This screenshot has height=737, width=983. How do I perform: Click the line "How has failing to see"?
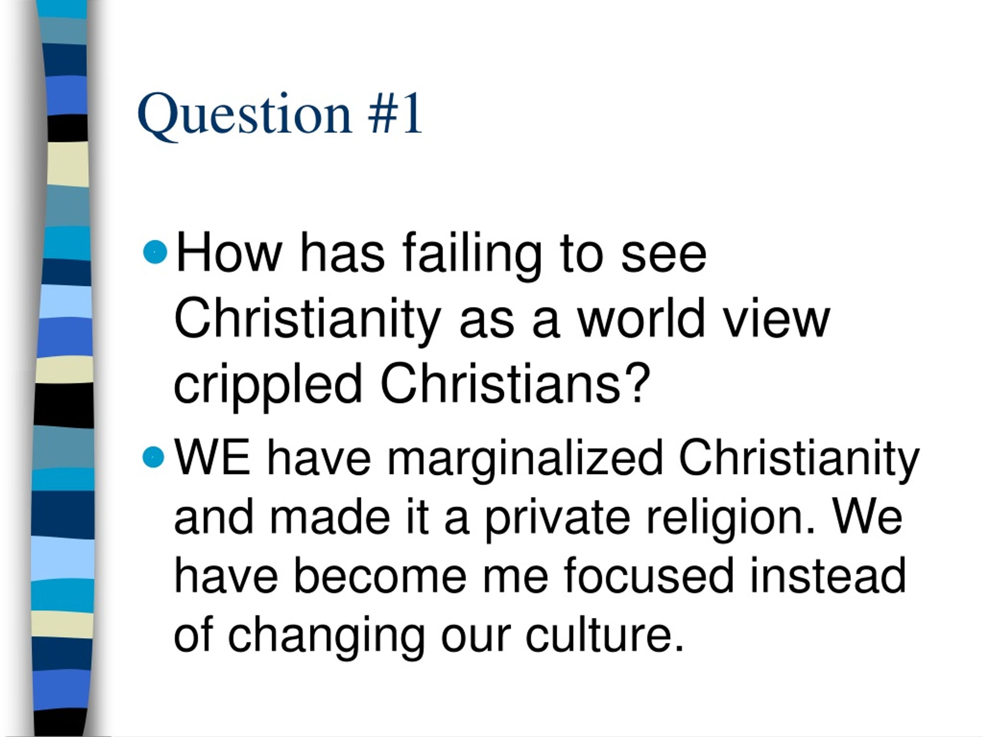tap(441, 254)
